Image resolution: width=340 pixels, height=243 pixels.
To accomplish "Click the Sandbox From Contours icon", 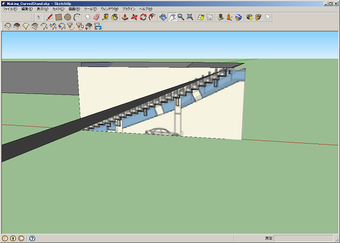I will (x=8, y=26).
